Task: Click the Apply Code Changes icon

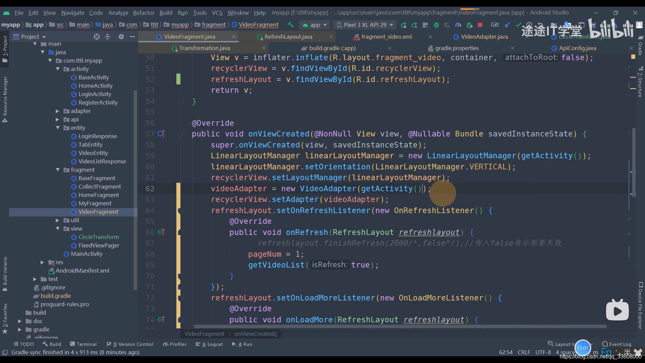Action: coord(425,25)
